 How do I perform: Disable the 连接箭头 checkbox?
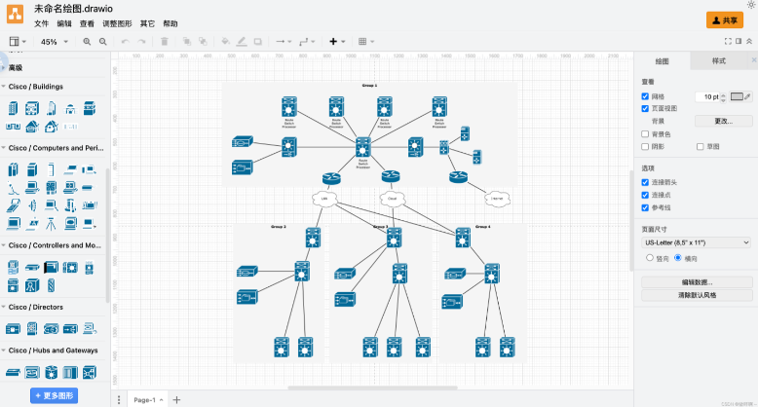pyautogui.click(x=645, y=182)
